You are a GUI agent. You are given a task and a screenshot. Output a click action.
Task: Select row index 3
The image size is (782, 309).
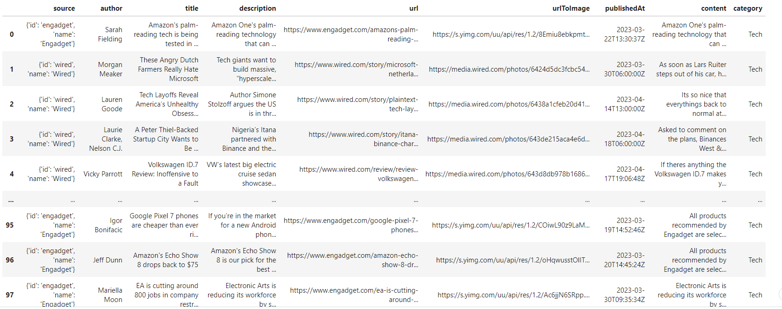12,139
